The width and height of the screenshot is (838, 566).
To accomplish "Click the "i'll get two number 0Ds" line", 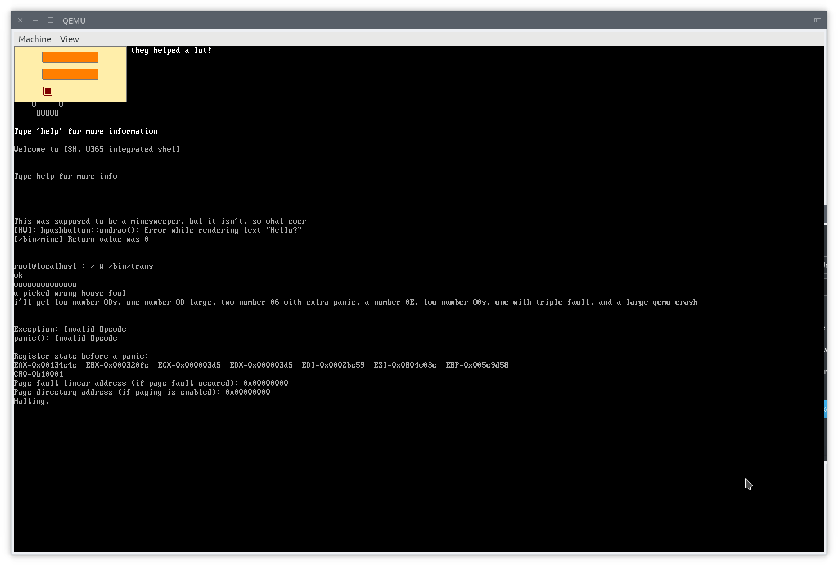I will pos(356,302).
